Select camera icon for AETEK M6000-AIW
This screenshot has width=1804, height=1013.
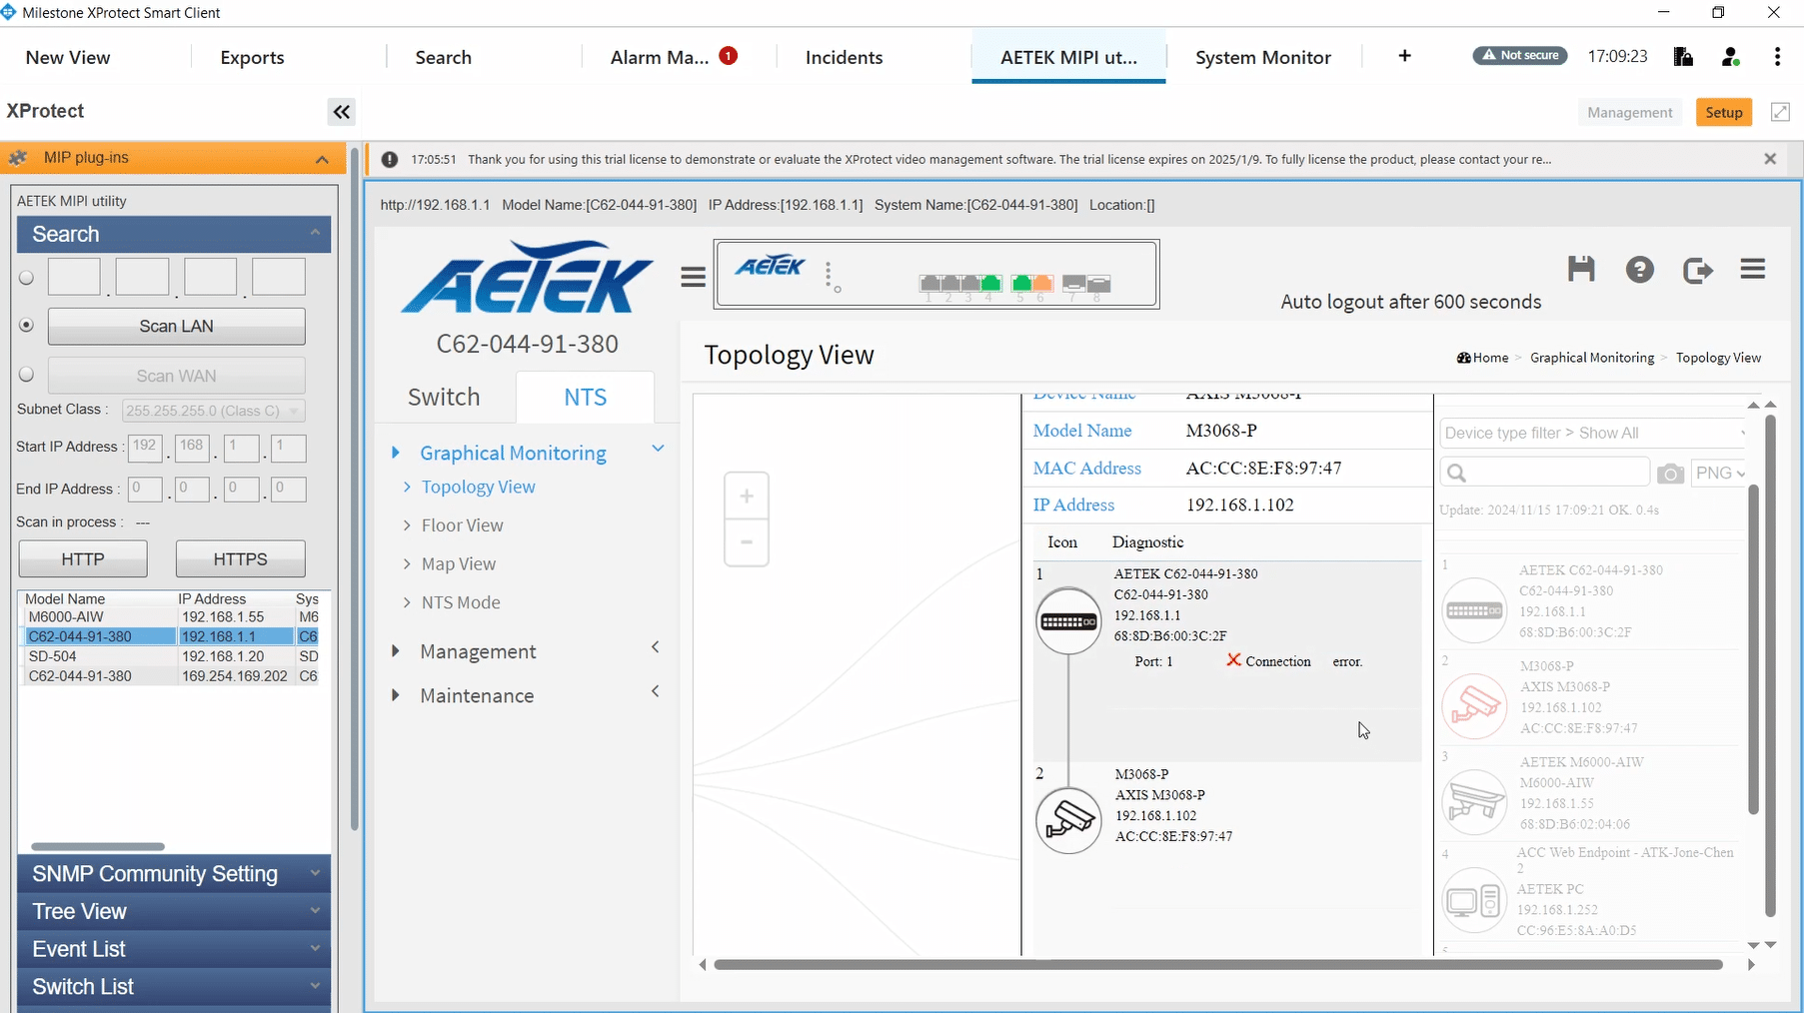pos(1475,802)
